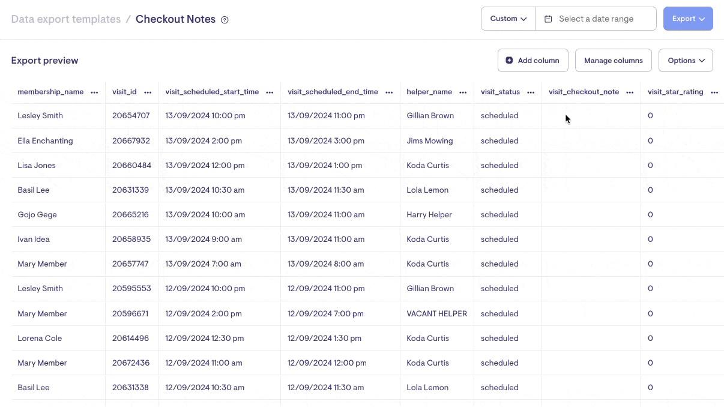Click the Jims Mowing helper cell
Image resolution: width=724 pixels, height=407 pixels.
click(x=430, y=140)
